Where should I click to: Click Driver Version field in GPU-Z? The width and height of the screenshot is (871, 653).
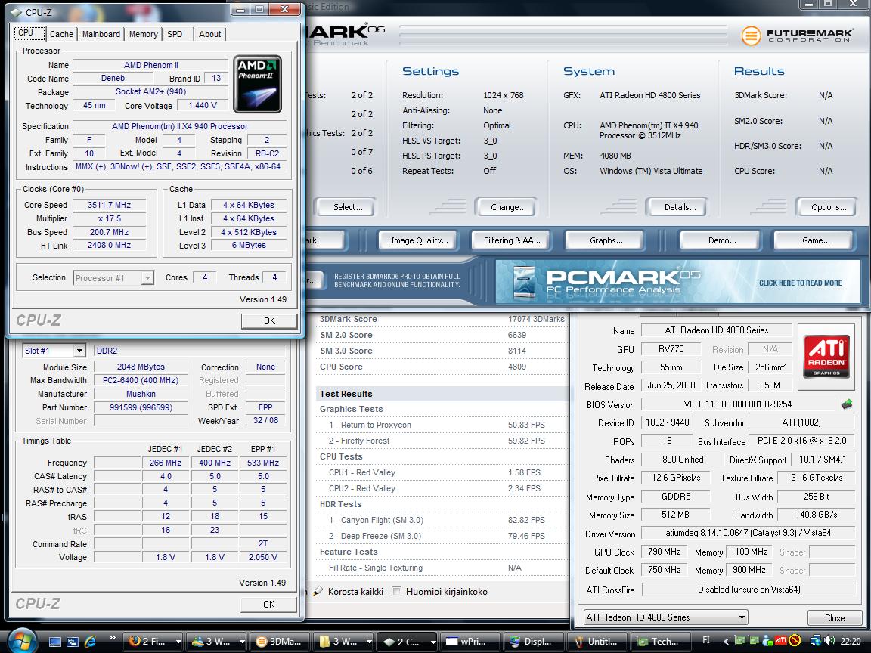pos(748,533)
